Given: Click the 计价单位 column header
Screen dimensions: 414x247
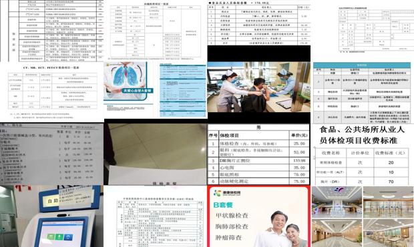Looking at the screenshot, I should pyautogui.click(x=360, y=153).
